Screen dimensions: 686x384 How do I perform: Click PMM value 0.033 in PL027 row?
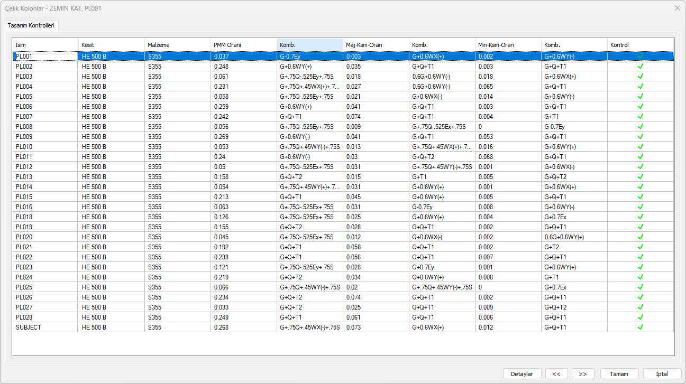pos(221,307)
